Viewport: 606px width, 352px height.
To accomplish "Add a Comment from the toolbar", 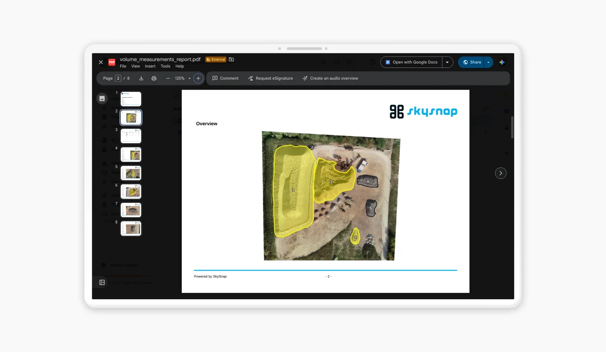I will (x=225, y=78).
